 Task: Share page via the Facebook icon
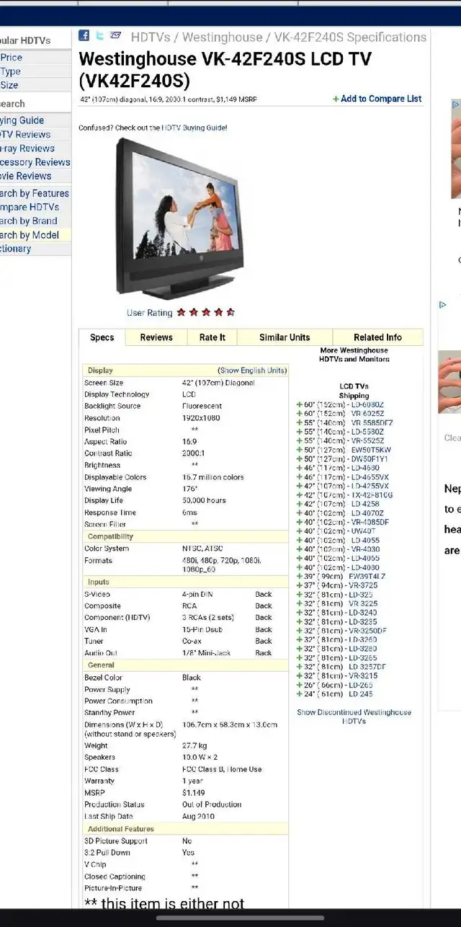coord(84,36)
